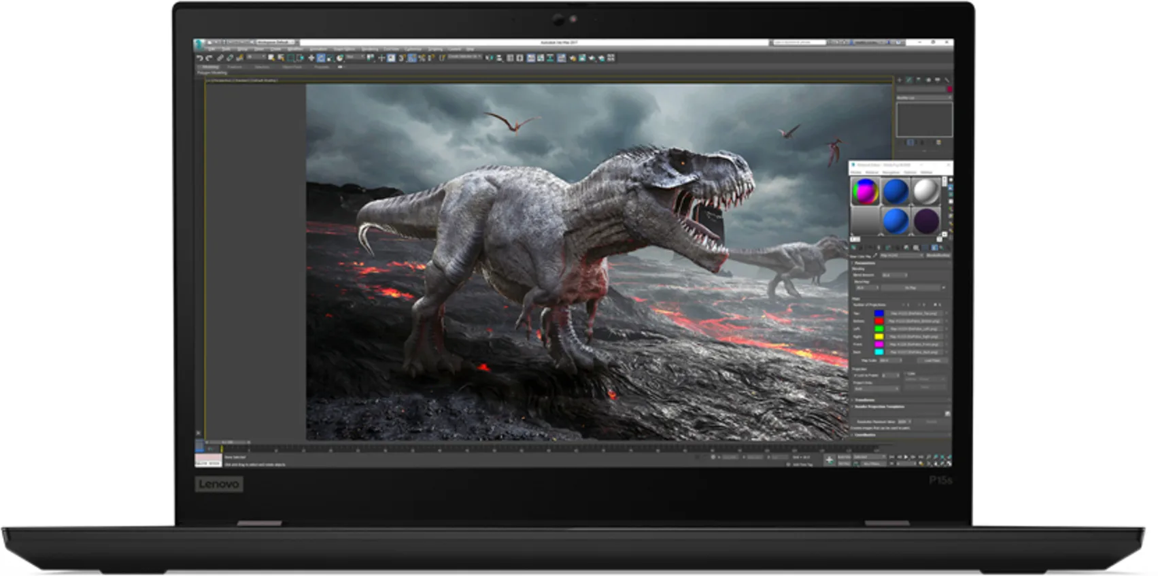
Task: Select the 1 projection radio button
Action: (x=904, y=305)
